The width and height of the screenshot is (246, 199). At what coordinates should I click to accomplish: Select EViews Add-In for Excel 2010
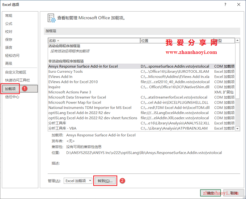141,82
